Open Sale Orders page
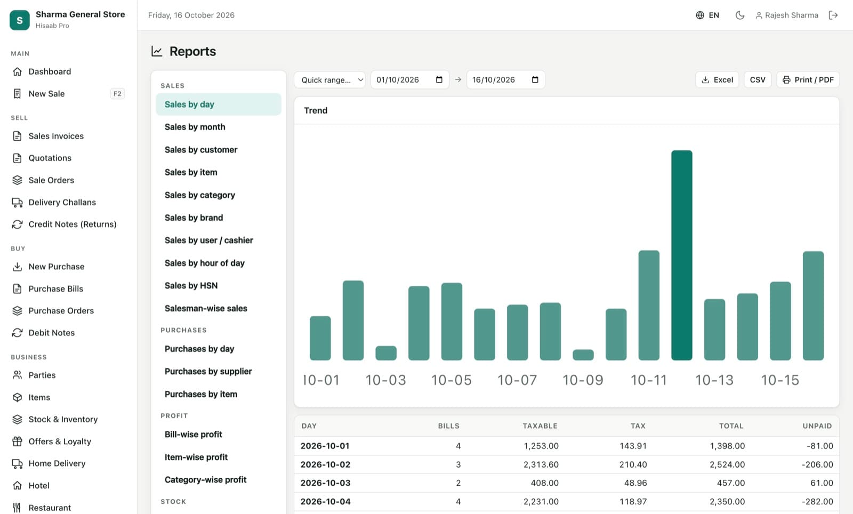 click(x=68, y=180)
